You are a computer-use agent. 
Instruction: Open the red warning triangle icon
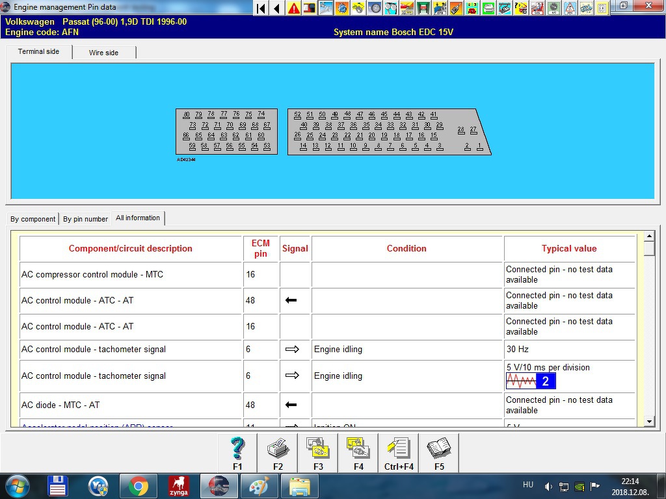(x=294, y=8)
